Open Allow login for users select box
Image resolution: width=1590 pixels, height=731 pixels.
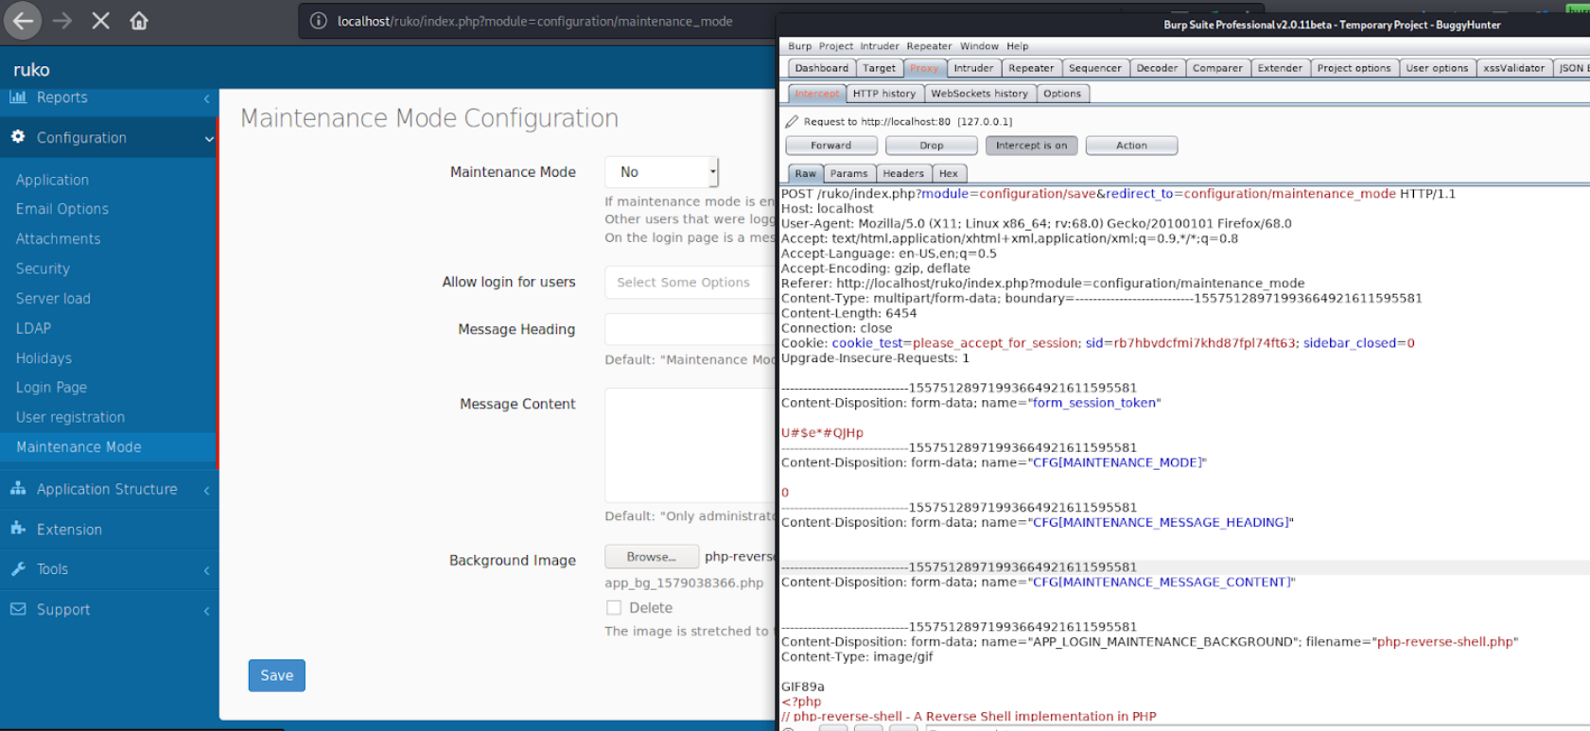(x=690, y=282)
